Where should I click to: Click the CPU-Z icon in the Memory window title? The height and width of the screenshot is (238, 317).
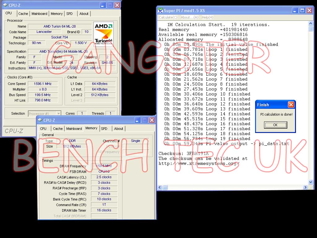40,120
